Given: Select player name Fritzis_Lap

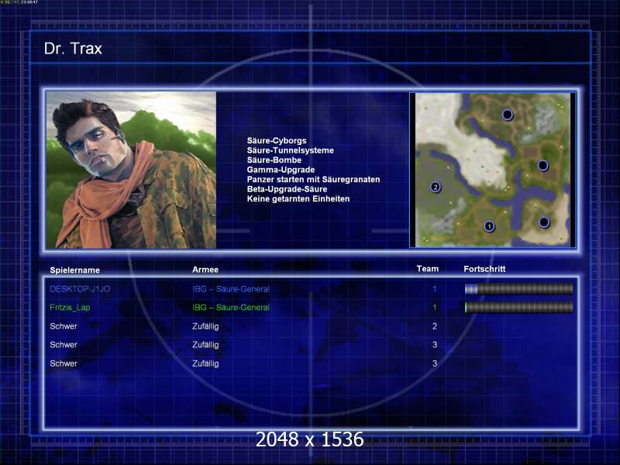Looking at the screenshot, I should (70, 308).
